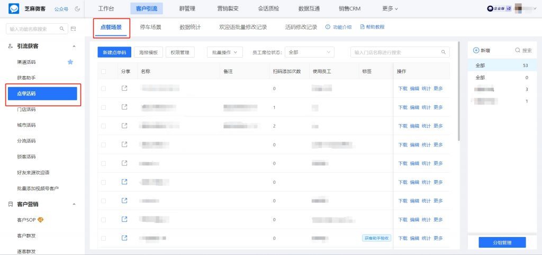Screen dimensions: 542x255
Task: Focus the 输入功能名称搜索 input field
Action: click(37, 29)
